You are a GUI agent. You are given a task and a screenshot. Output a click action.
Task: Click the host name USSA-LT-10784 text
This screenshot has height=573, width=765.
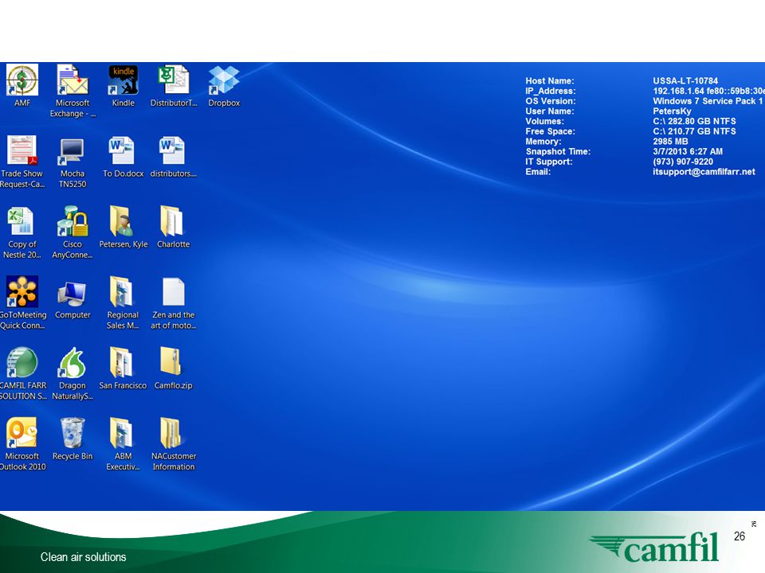[685, 81]
